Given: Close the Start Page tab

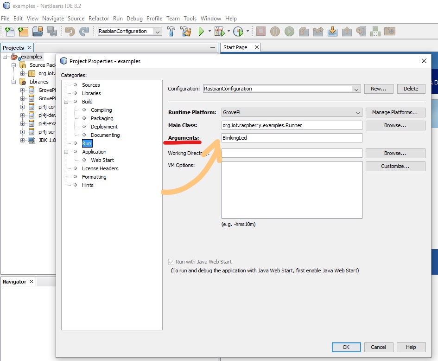Looking at the screenshot, I should tap(257, 47).
